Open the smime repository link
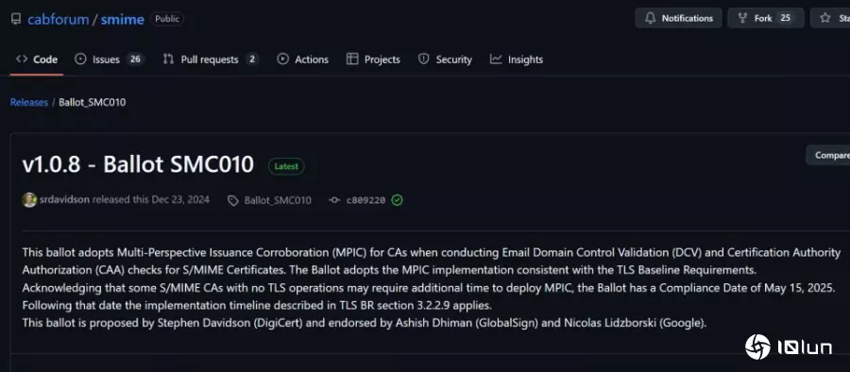Image resolution: width=850 pixels, height=372 pixels. click(x=123, y=20)
